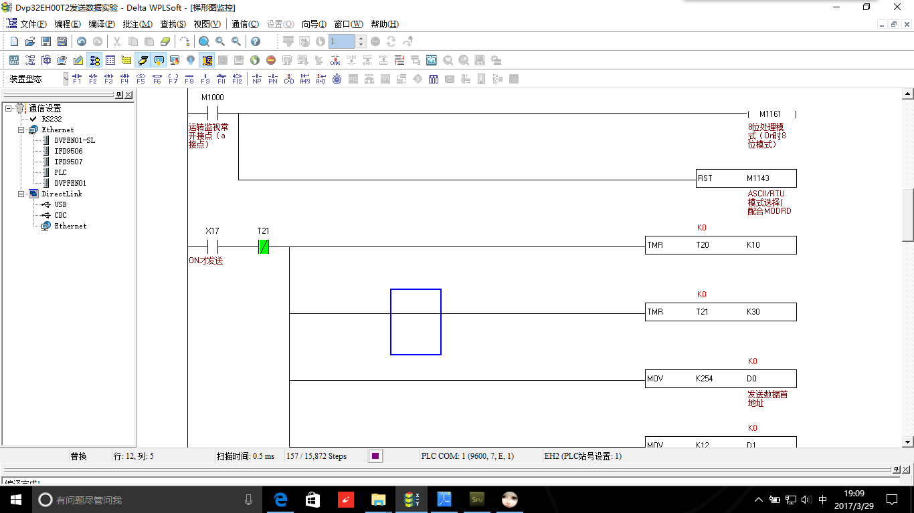The image size is (914, 513).
Task: Open the 装置型态 dropdown arrow
Action: (66, 79)
